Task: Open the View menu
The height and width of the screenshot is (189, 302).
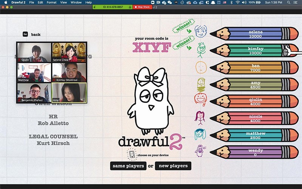Action: tap(63, 2)
